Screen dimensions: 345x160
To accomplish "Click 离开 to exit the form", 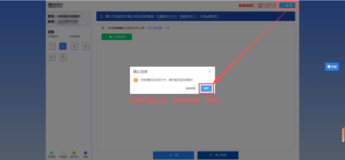I will coord(206,88).
